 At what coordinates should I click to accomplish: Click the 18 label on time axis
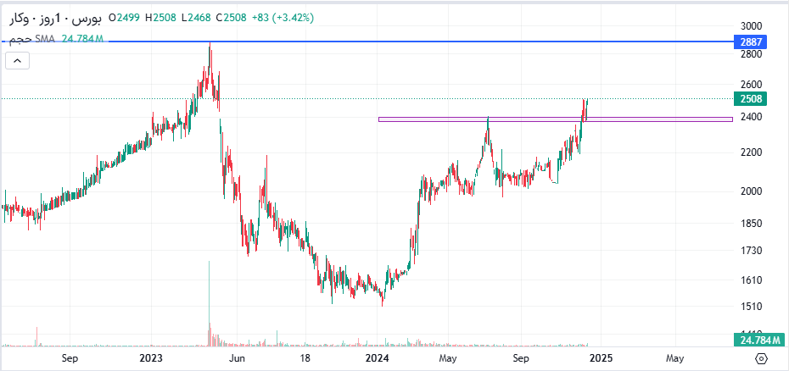(305, 358)
